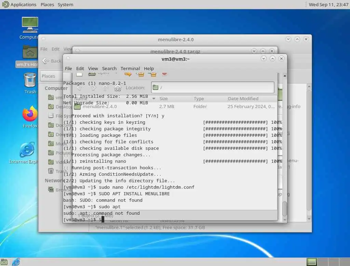Click the menulibre-2.4.0 file manager title
350x266 pixels.
pyautogui.click(x=176, y=40)
